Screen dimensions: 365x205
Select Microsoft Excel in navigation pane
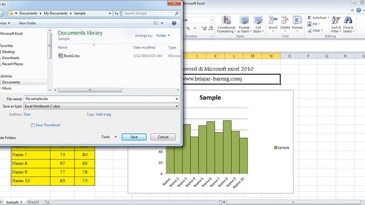tap(11, 34)
